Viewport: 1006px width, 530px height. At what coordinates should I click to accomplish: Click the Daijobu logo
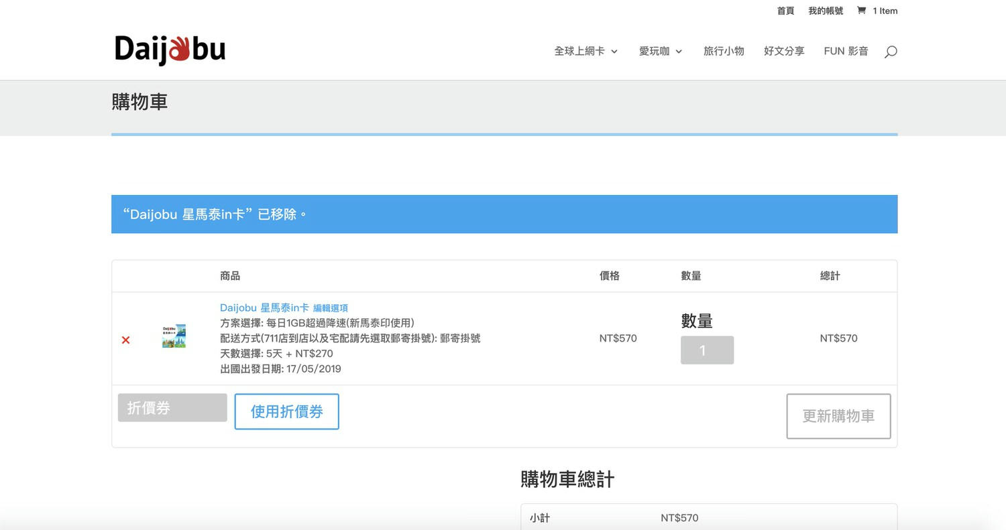pos(170,50)
